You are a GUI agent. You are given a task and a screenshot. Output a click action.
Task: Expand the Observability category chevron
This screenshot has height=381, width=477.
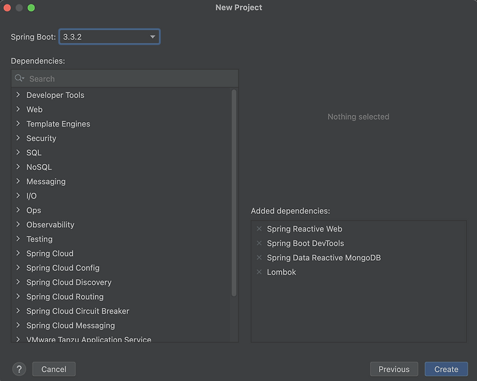point(18,225)
